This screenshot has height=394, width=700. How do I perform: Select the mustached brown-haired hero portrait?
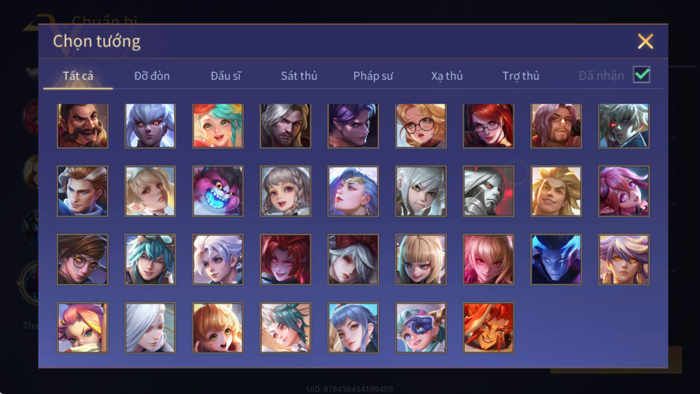(82, 126)
